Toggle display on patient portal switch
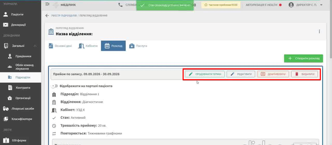 (54, 86)
